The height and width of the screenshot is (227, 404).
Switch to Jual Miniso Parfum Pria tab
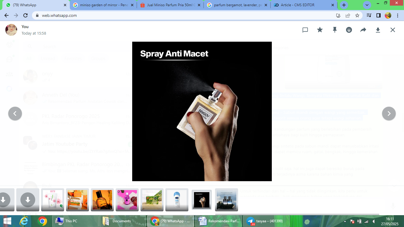coord(170,5)
